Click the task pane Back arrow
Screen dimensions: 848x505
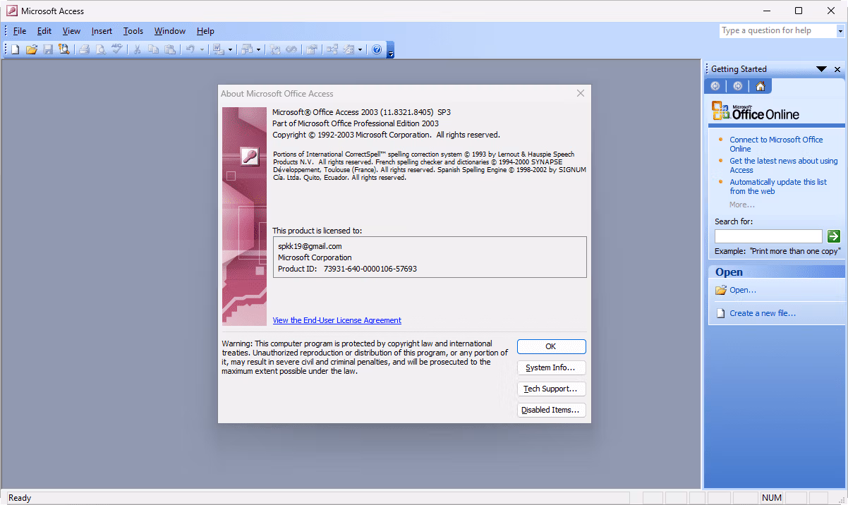point(715,86)
